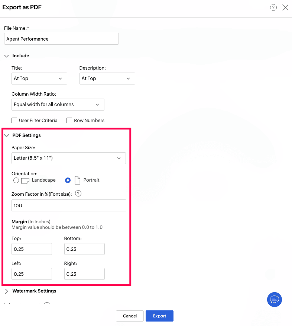Select Portrait orientation radio button
Image resolution: width=292 pixels, height=326 pixels.
pyautogui.click(x=68, y=180)
